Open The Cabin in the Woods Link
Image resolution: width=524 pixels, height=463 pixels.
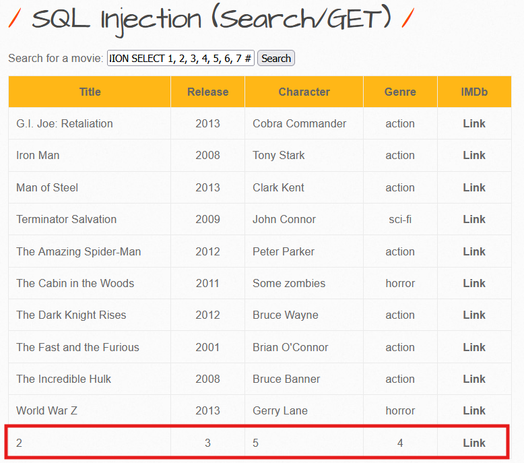pyautogui.click(x=474, y=283)
